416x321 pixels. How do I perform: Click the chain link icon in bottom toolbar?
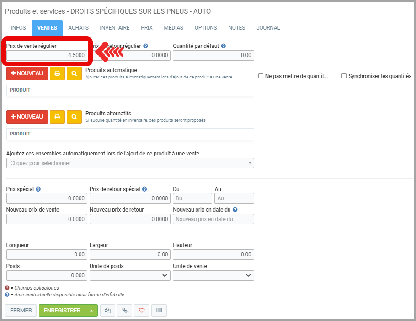[x=125, y=311]
